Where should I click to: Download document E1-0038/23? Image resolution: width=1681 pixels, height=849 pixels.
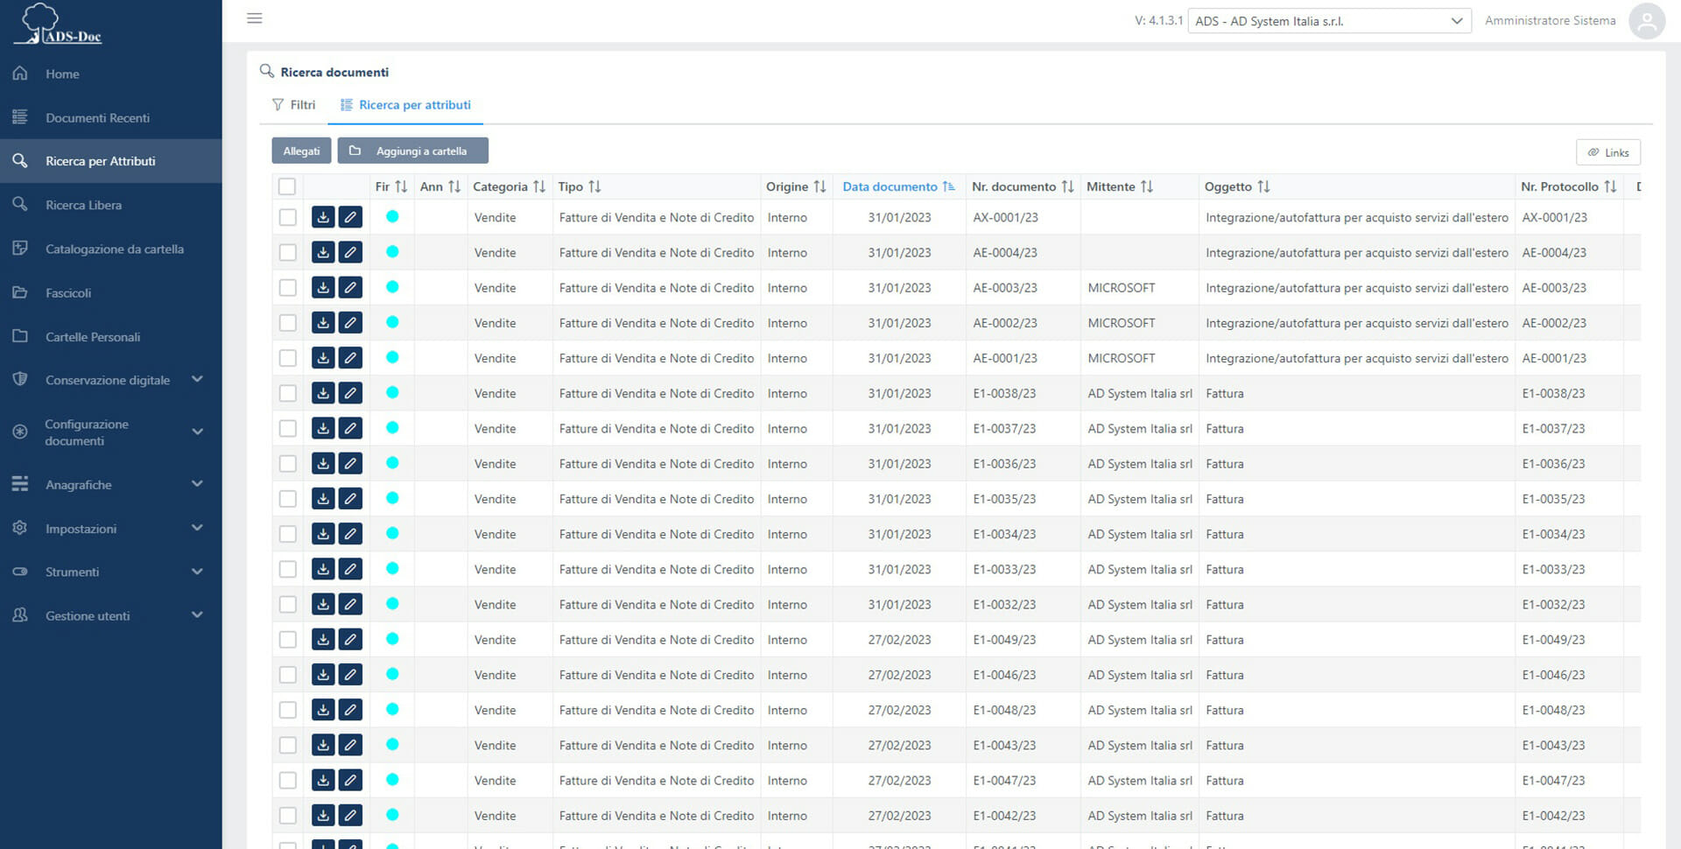pos(323,393)
